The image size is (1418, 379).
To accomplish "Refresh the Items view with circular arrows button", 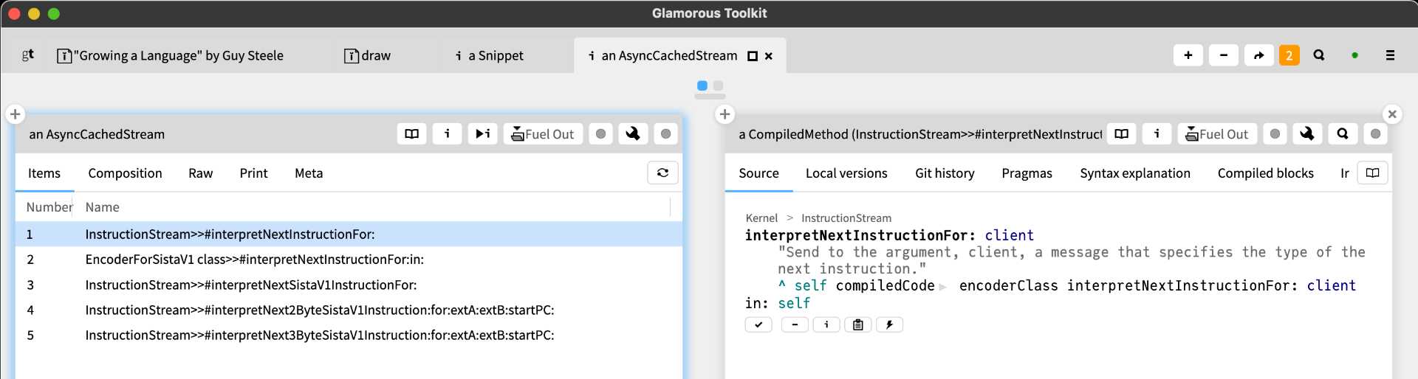I will tap(662, 173).
